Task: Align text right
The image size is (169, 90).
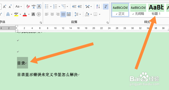Action: [x=58, y=14]
